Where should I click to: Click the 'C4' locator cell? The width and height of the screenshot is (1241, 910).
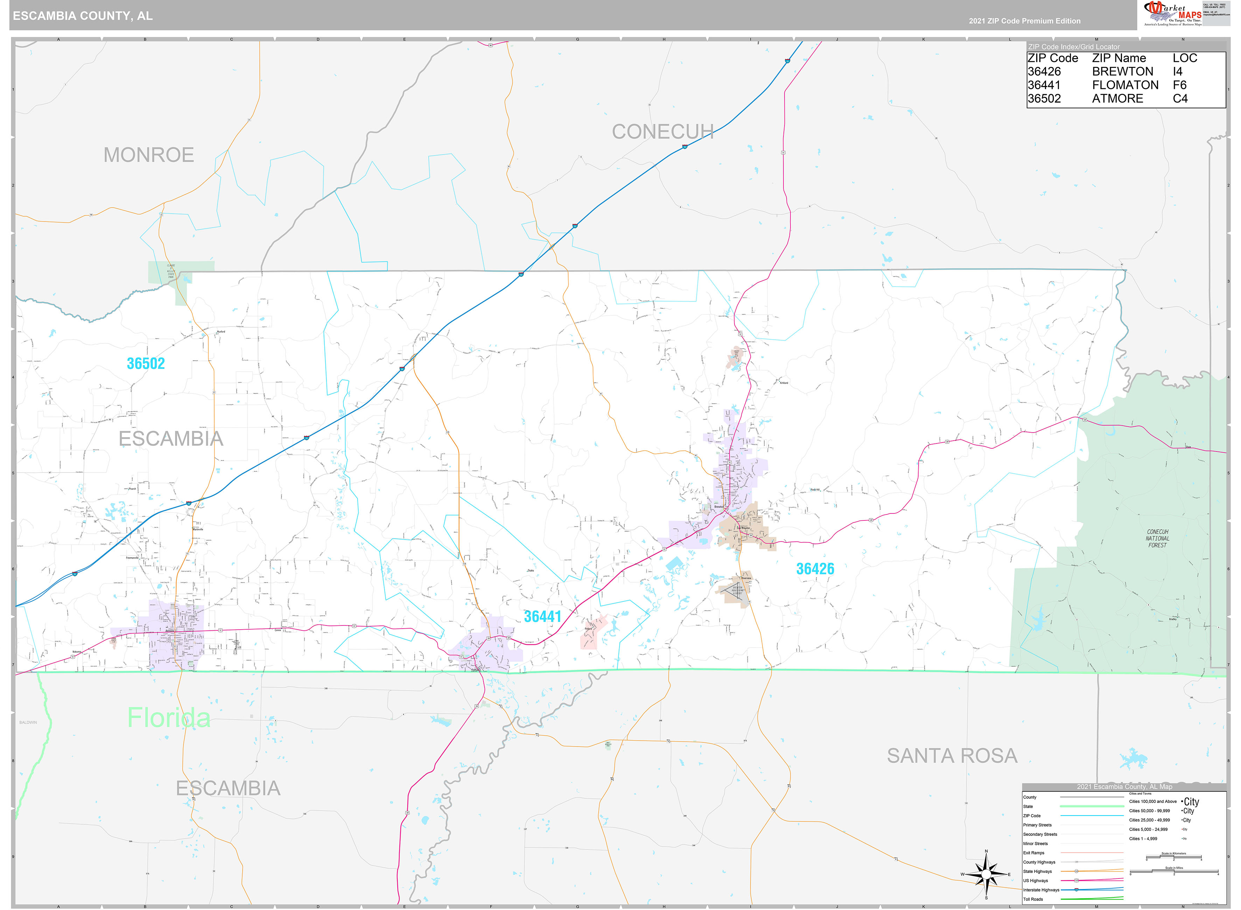click(x=1180, y=99)
